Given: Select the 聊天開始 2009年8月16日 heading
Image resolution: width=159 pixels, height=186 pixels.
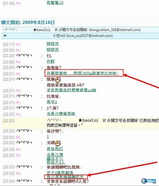Looking at the screenshot, I should pyautogui.click(x=28, y=22).
